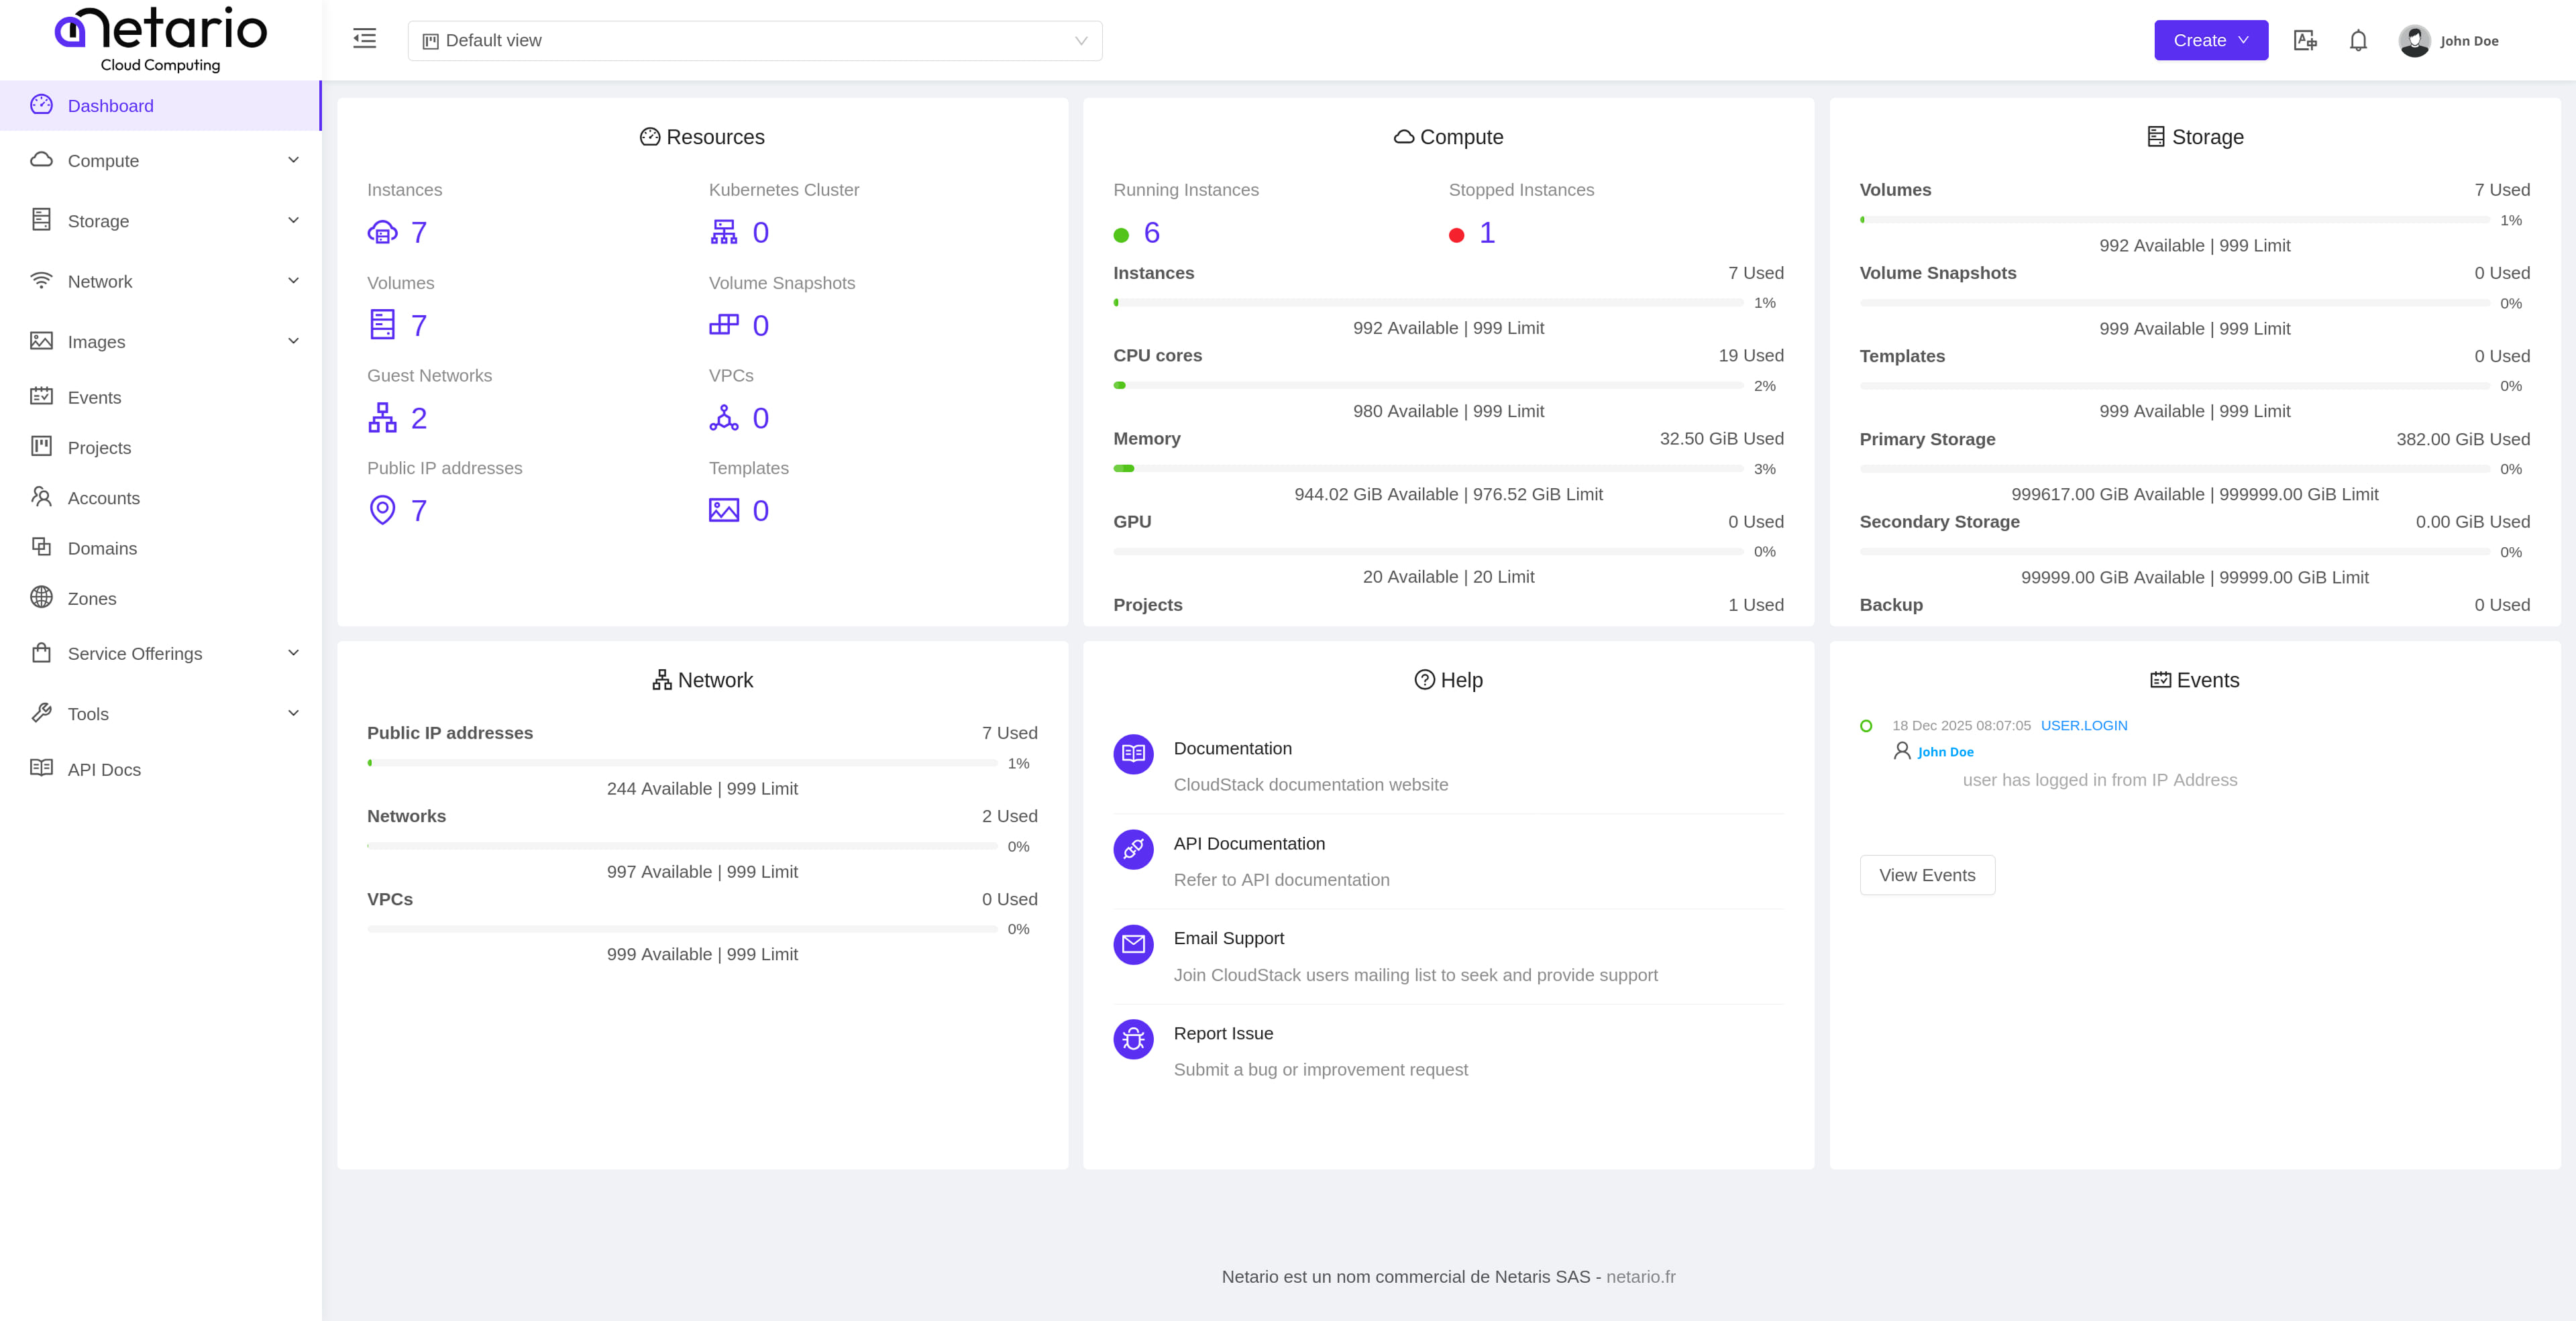2576x1321 pixels.
Task: Click the View Events button
Action: click(1927, 874)
